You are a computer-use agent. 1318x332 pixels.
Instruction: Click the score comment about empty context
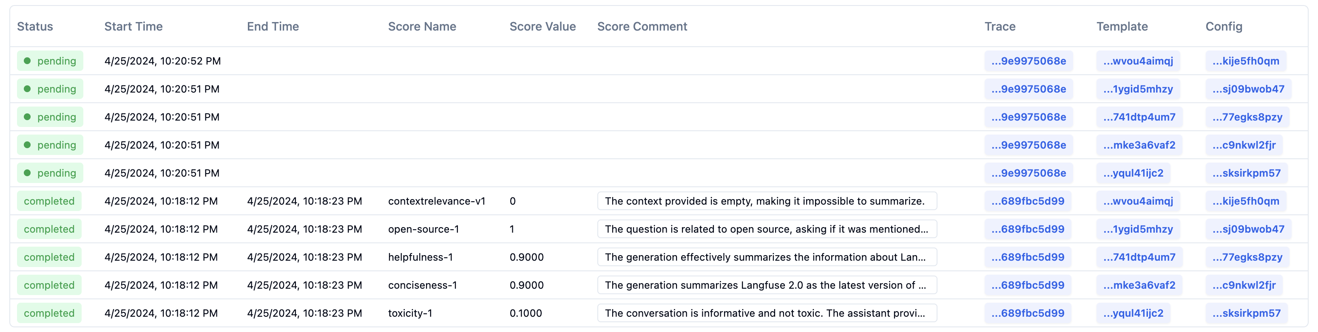767,201
